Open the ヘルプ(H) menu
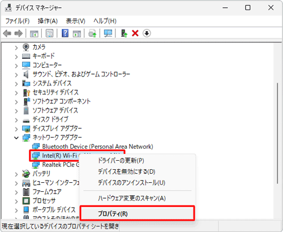Viewport: 283px width, 232px height. click(105, 21)
